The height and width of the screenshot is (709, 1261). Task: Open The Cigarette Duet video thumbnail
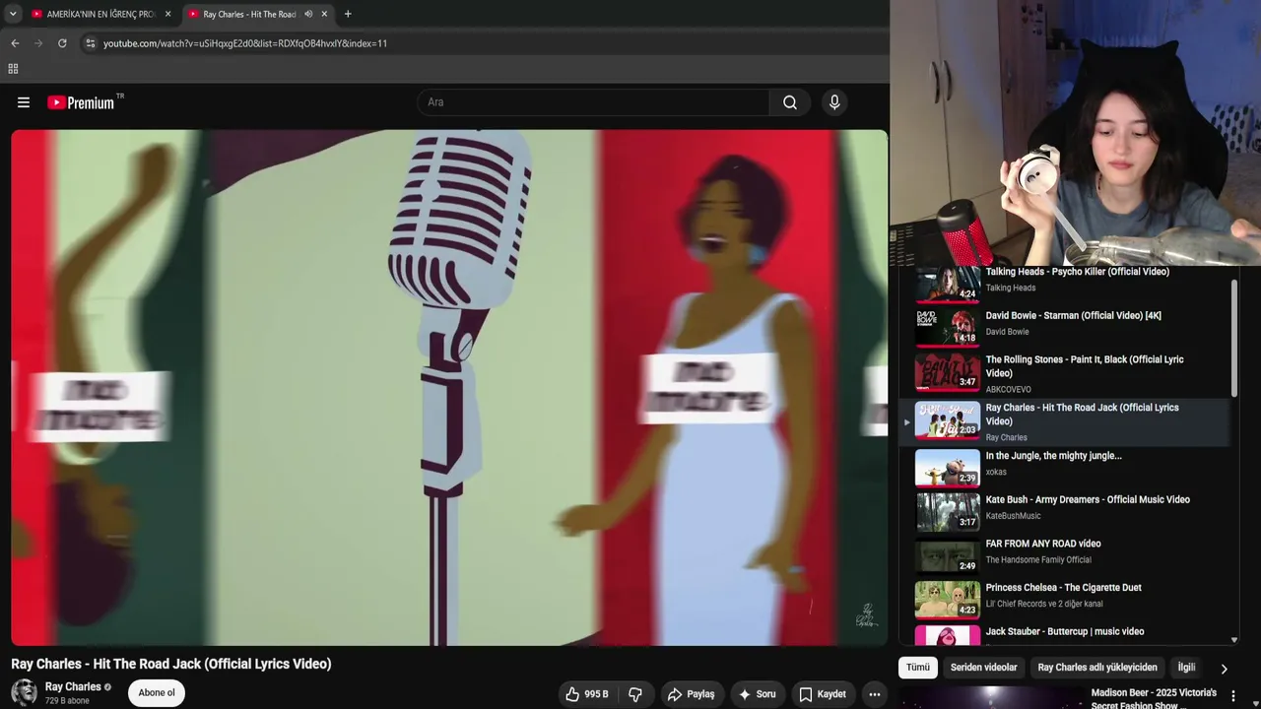coord(948,600)
